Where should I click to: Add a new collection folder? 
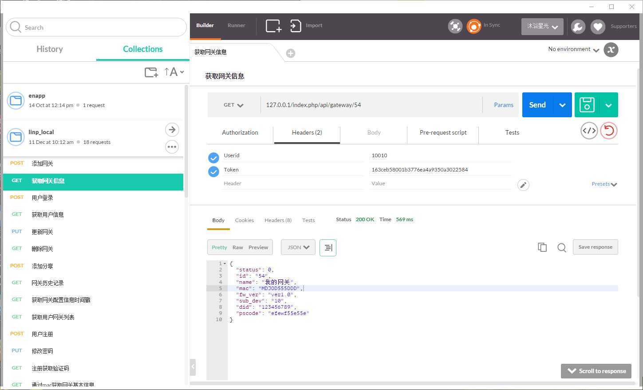tap(151, 72)
